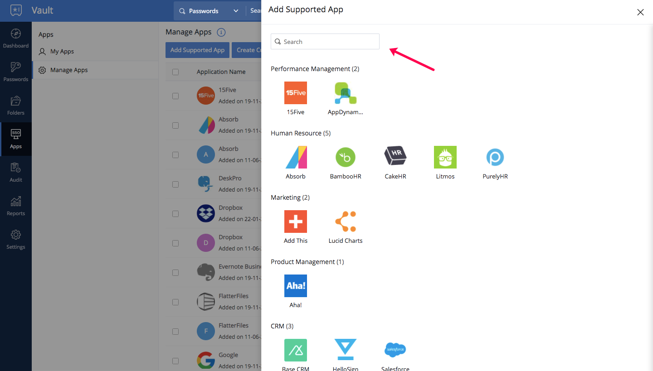This screenshot has width=653, height=371.
Task: Select the PurelyHR app icon
Action: [495, 157]
